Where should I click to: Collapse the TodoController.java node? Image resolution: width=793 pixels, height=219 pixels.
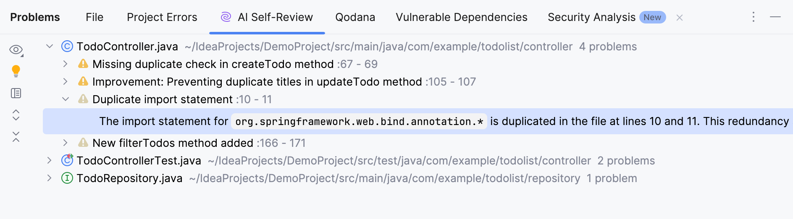(x=50, y=47)
